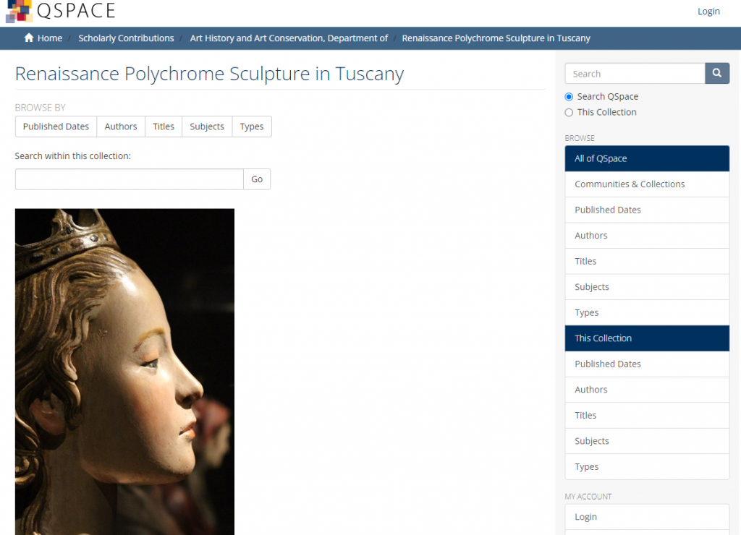Open the Titles browse button
This screenshot has height=535, width=741.
(164, 127)
